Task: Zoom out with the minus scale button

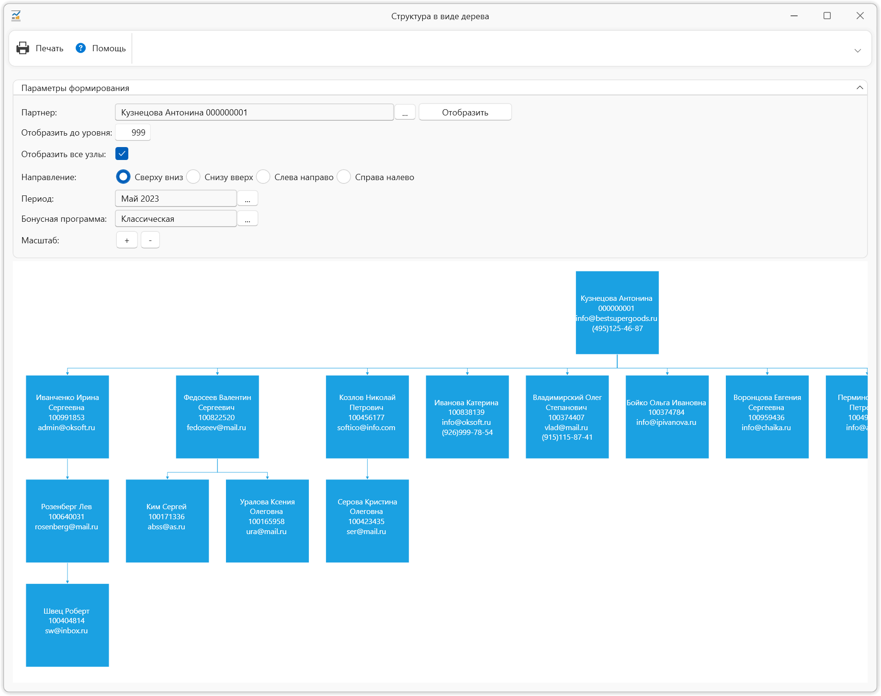Action: pyautogui.click(x=150, y=240)
